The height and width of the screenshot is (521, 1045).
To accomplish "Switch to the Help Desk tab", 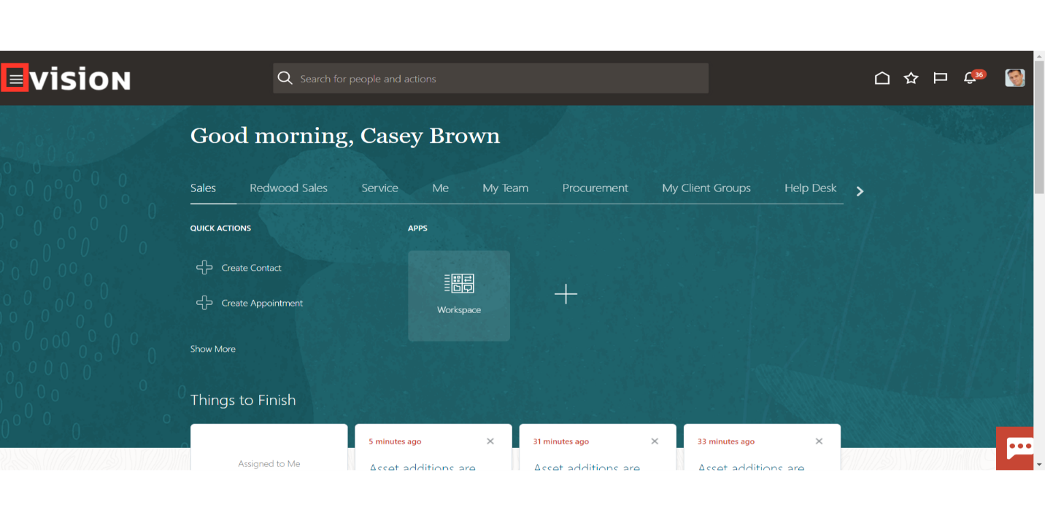I will [810, 188].
